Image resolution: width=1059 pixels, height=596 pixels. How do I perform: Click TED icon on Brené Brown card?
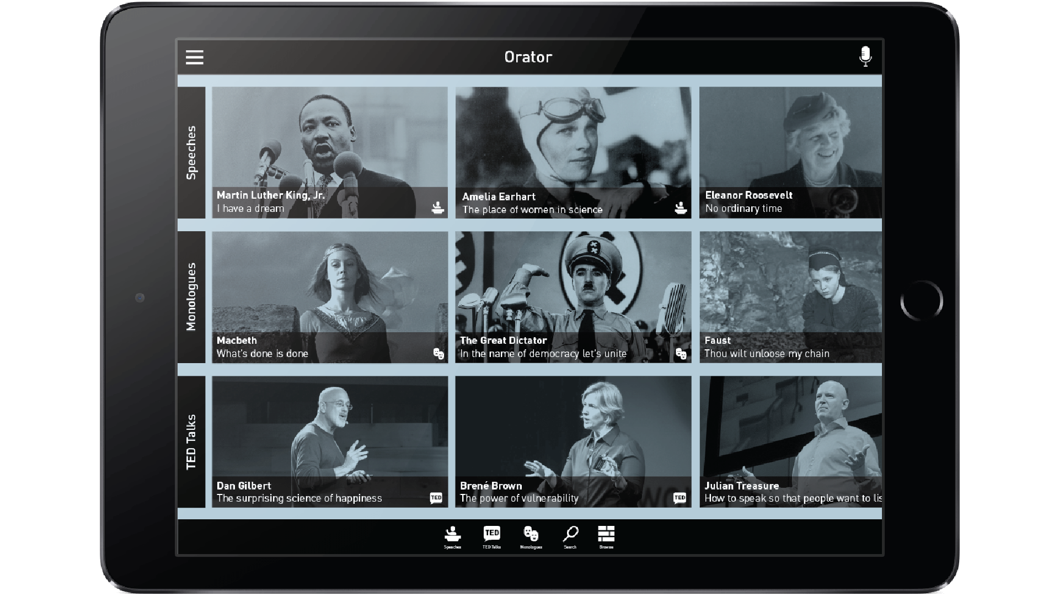click(x=680, y=498)
